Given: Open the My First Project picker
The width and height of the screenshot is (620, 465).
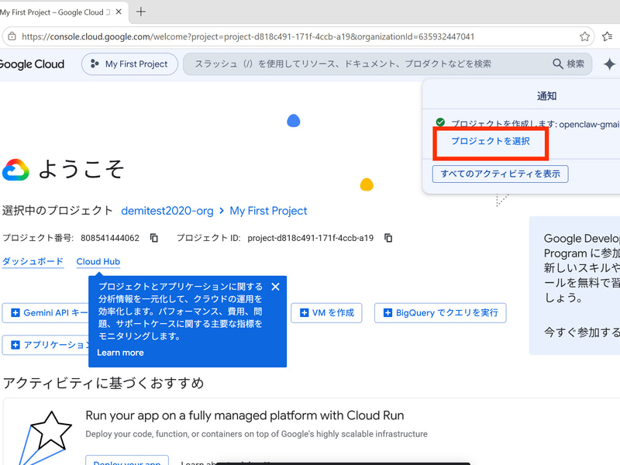Looking at the screenshot, I should (129, 64).
